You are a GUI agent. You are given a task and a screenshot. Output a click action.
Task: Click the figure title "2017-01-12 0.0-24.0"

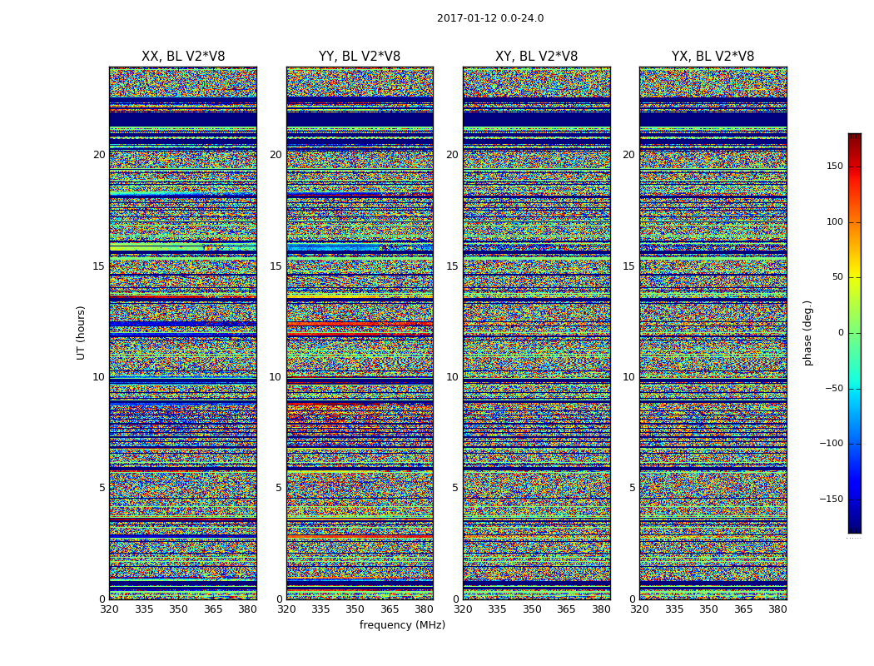[x=490, y=17]
